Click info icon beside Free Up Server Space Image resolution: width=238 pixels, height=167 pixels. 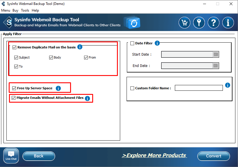pos(58,88)
